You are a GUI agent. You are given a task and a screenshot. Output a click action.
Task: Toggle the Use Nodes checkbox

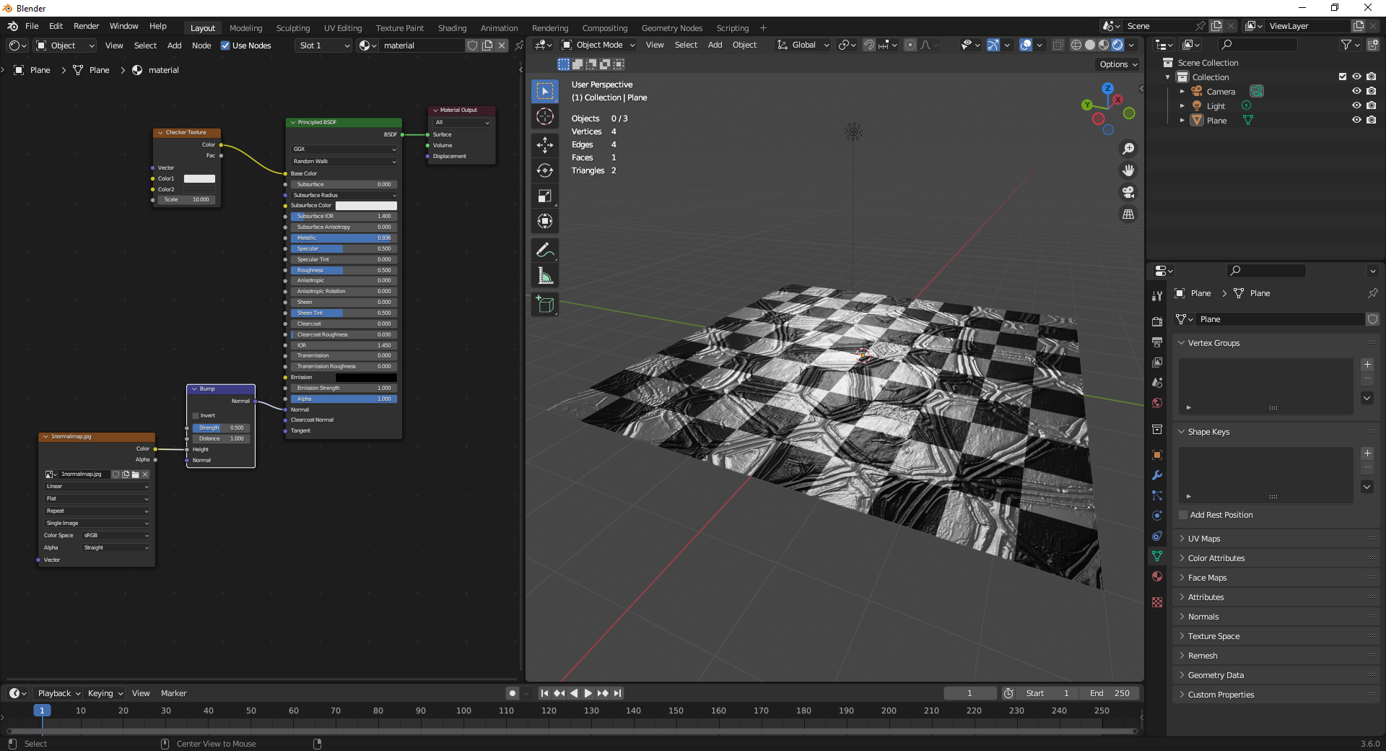pyautogui.click(x=225, y=45)
